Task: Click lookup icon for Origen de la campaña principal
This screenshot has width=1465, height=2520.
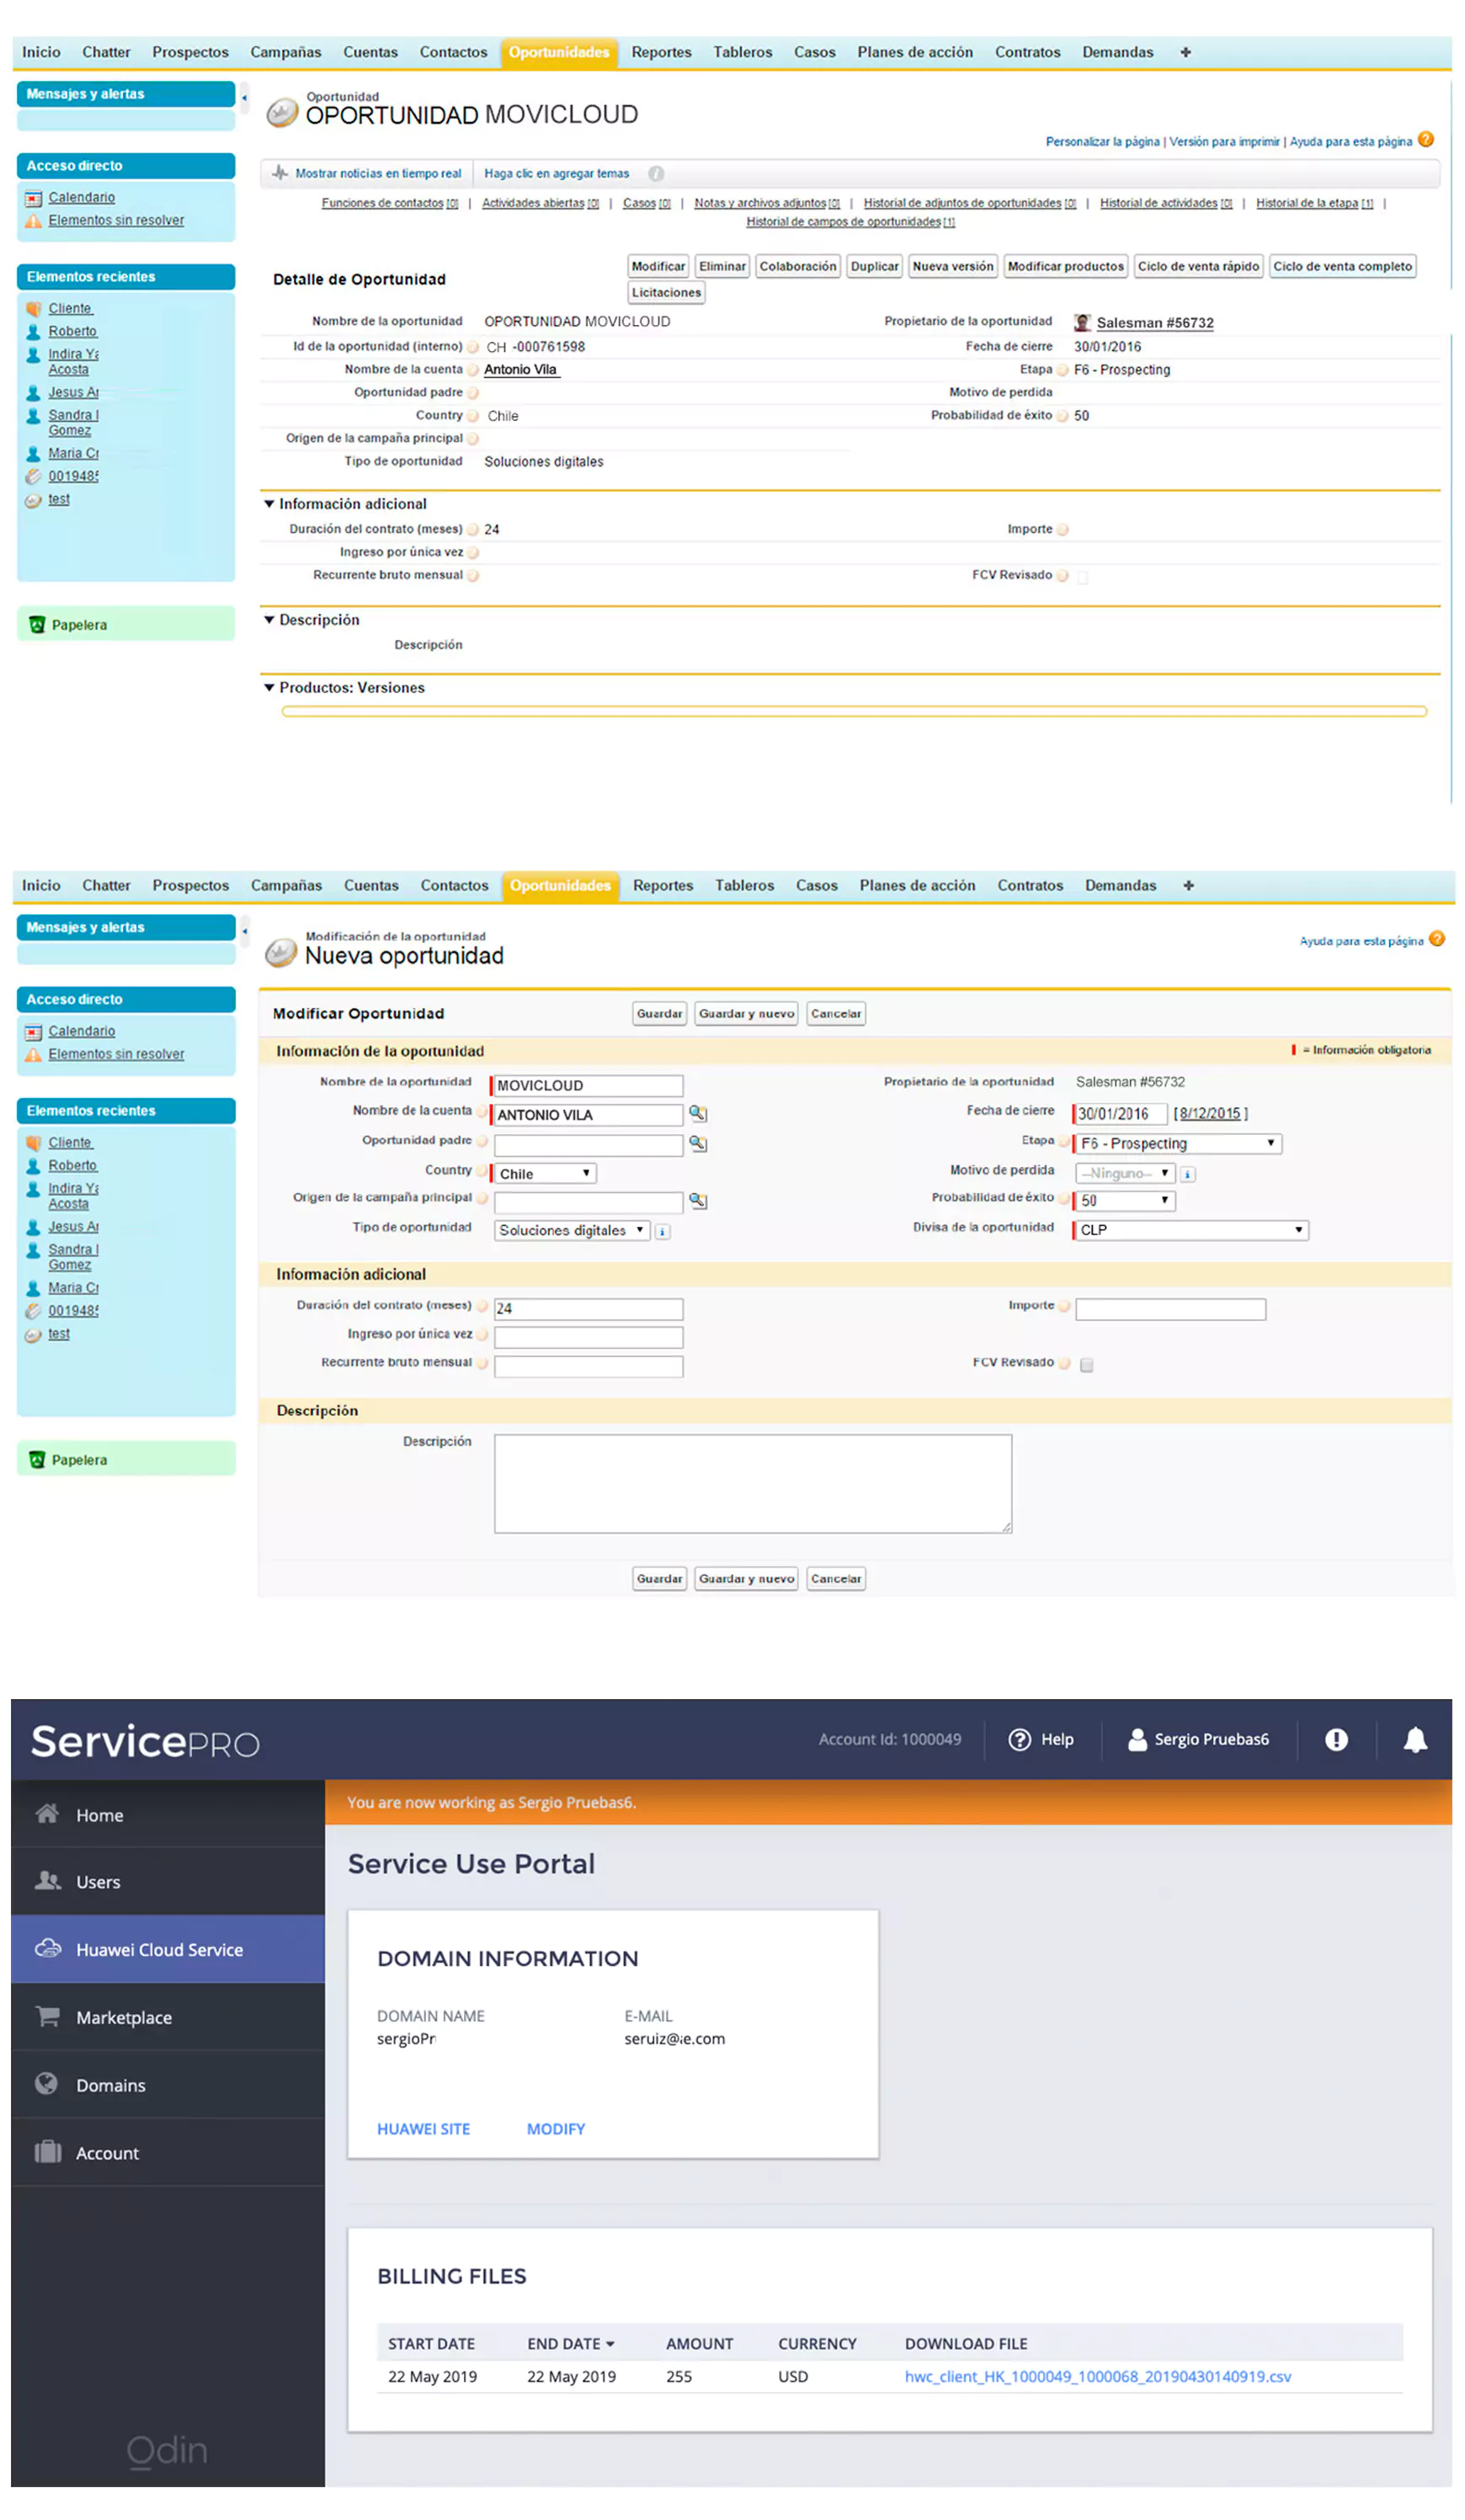Action: tap(698, 1200)
